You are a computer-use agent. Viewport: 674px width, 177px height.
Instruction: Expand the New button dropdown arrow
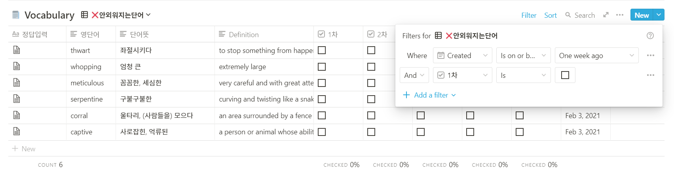(659, 15)
